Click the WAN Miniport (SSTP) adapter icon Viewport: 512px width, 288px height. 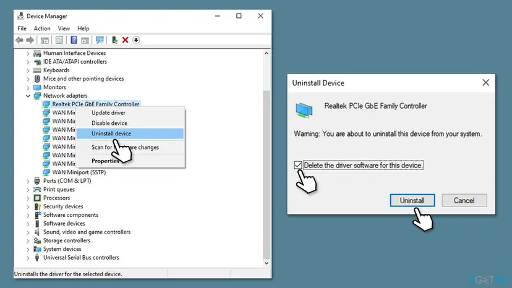[46, 172]
